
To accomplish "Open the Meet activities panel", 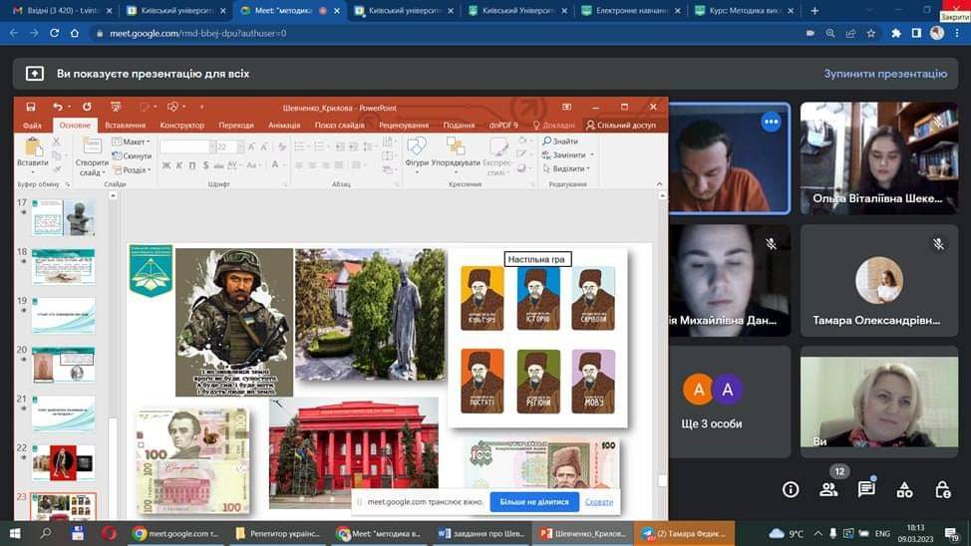I will (x=904, y=489).
